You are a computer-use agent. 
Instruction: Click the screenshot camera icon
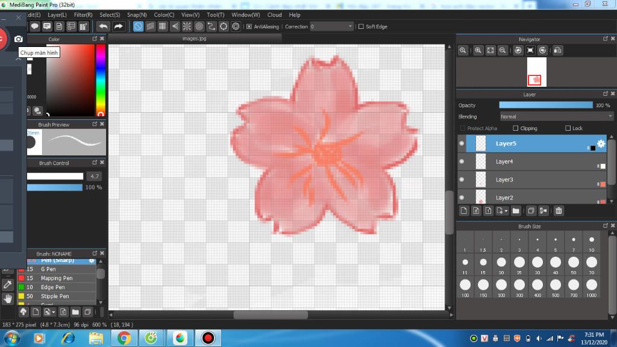pyautogui.click(x=19, y=39)
